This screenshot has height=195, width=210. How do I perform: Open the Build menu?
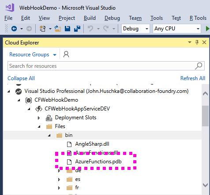[90, 18]
